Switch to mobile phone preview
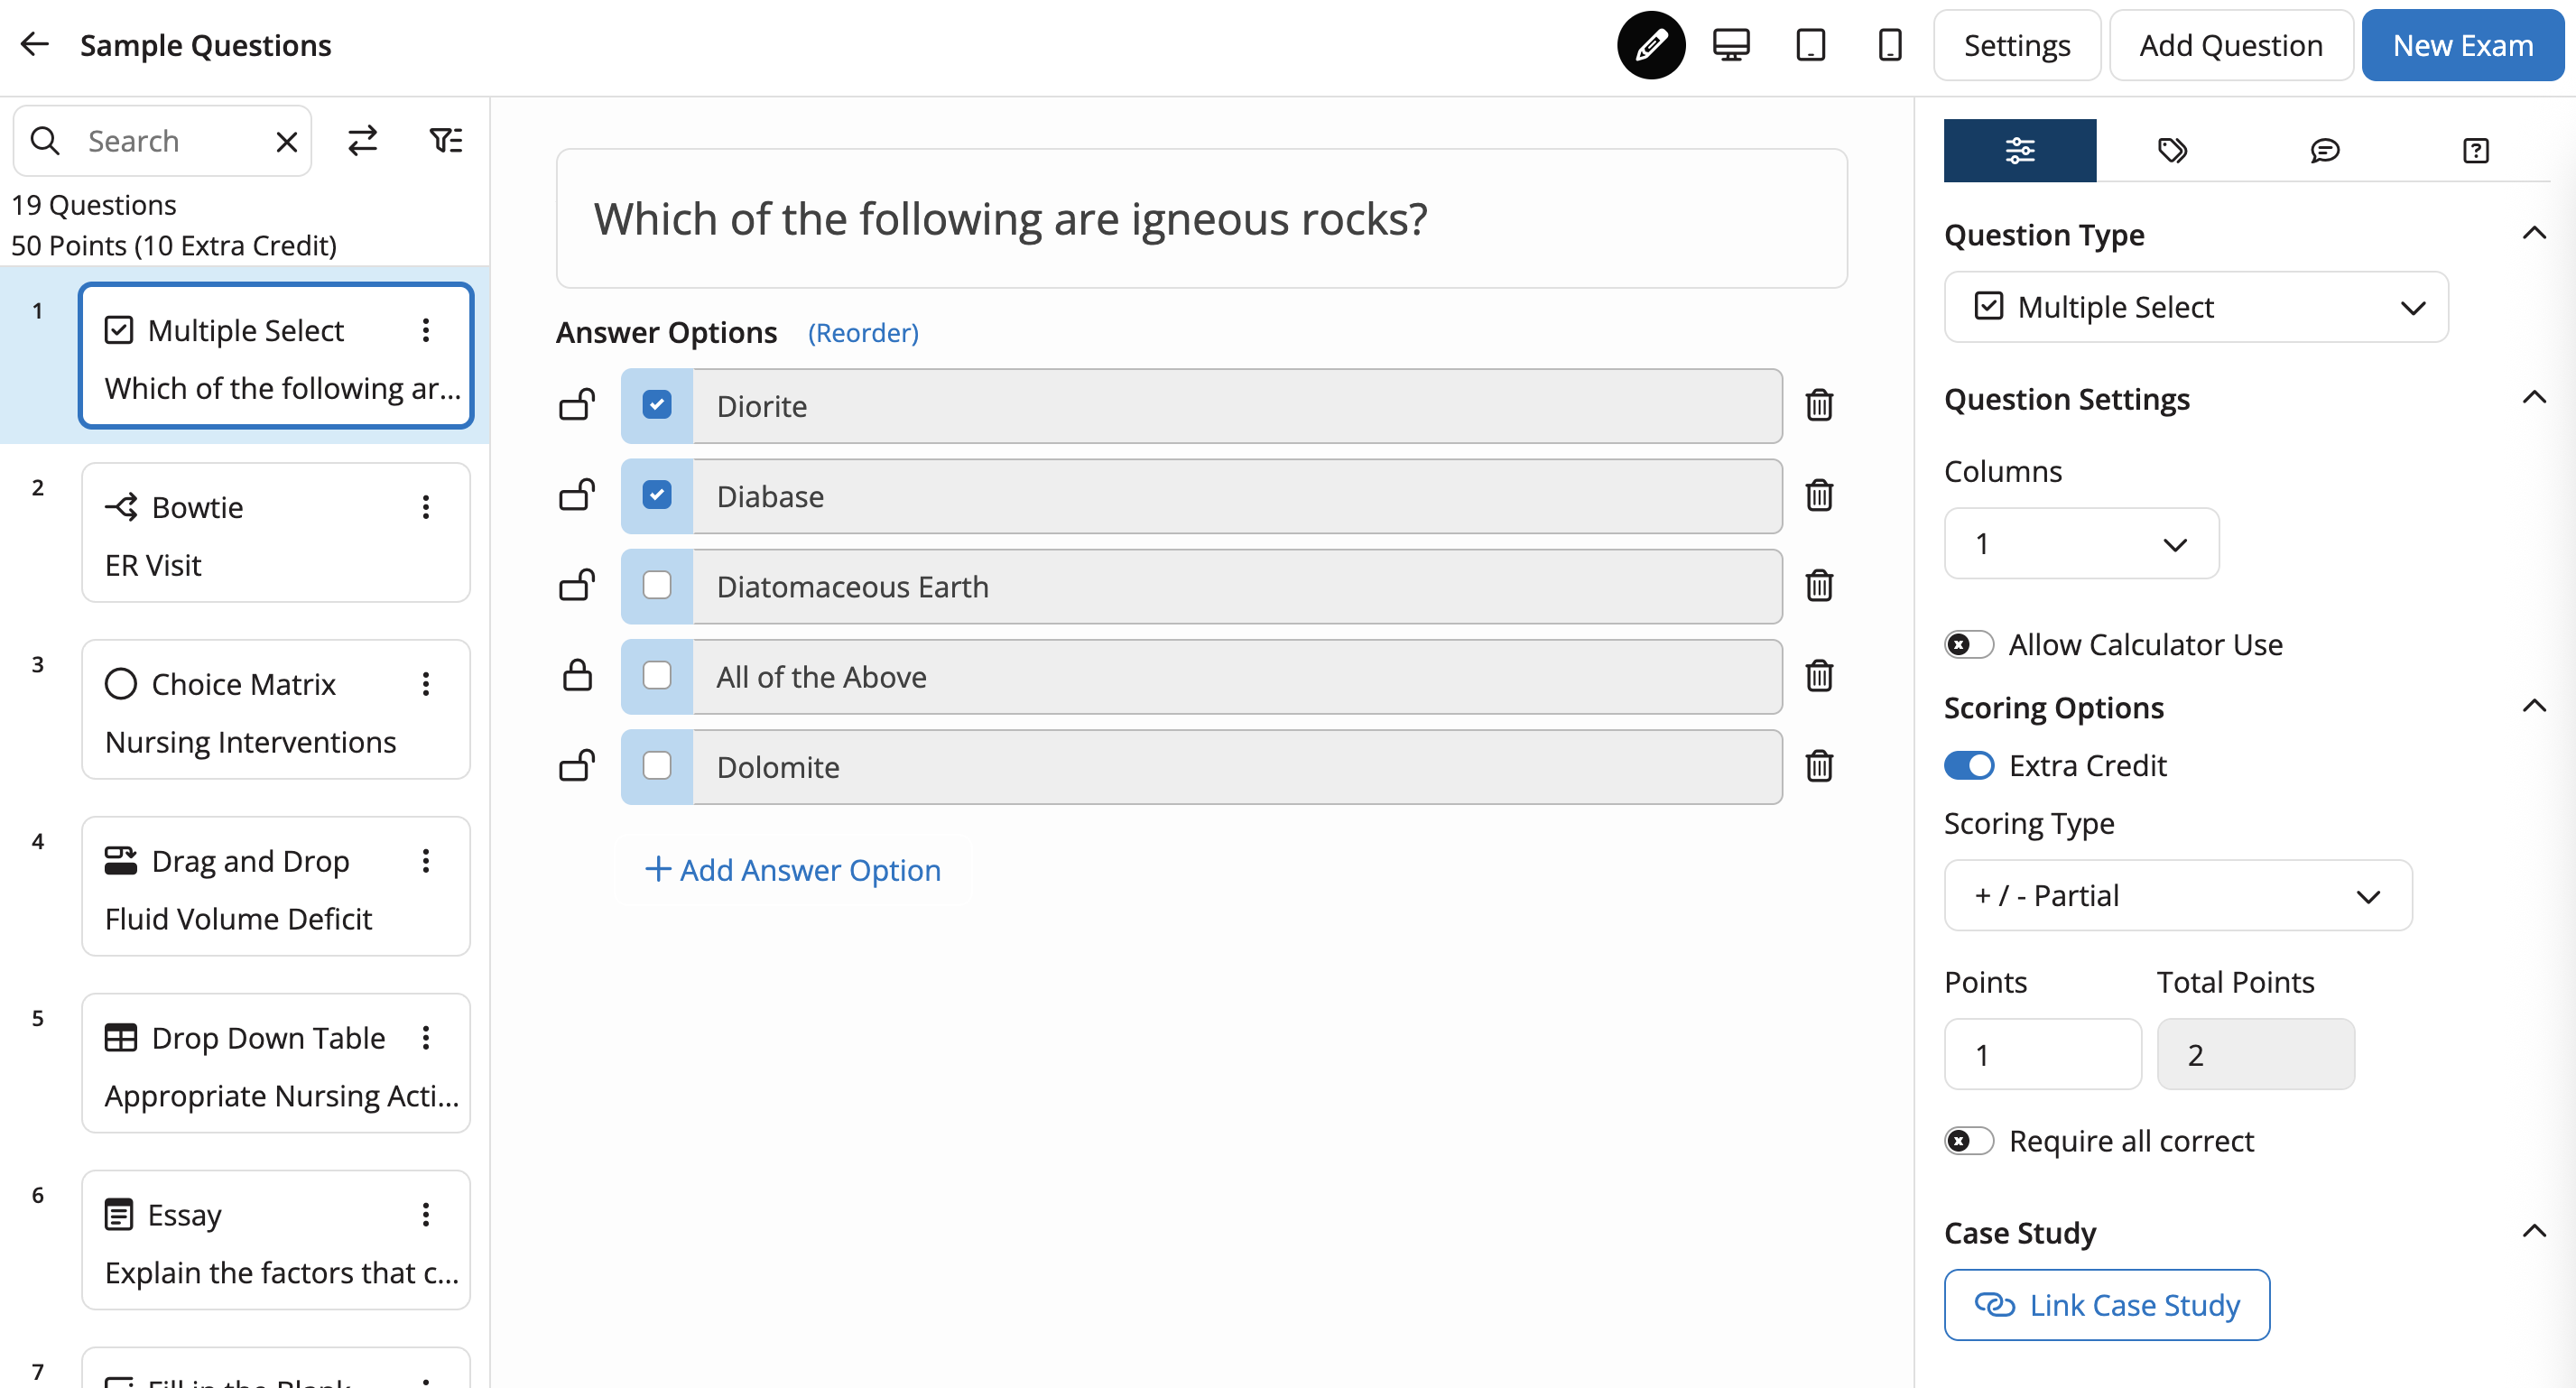 point(1888,44)
